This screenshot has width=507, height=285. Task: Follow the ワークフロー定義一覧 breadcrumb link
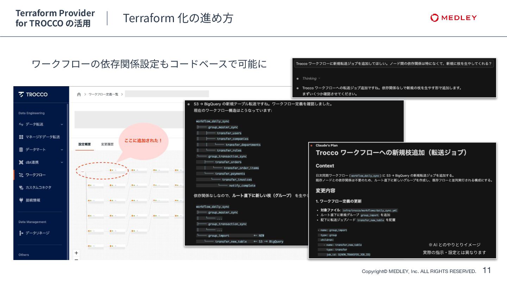103,94
